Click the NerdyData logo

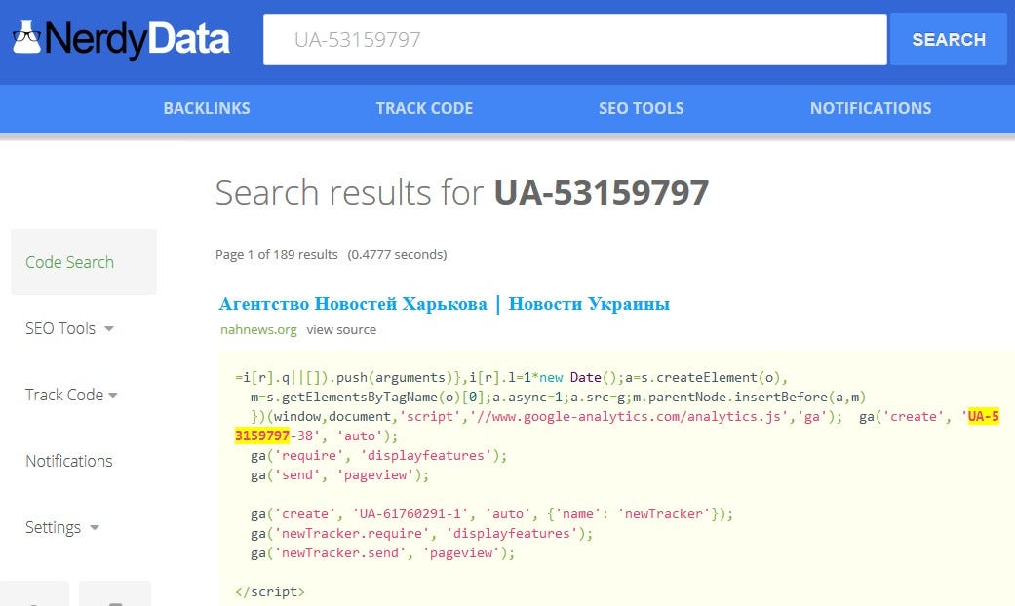121,39
